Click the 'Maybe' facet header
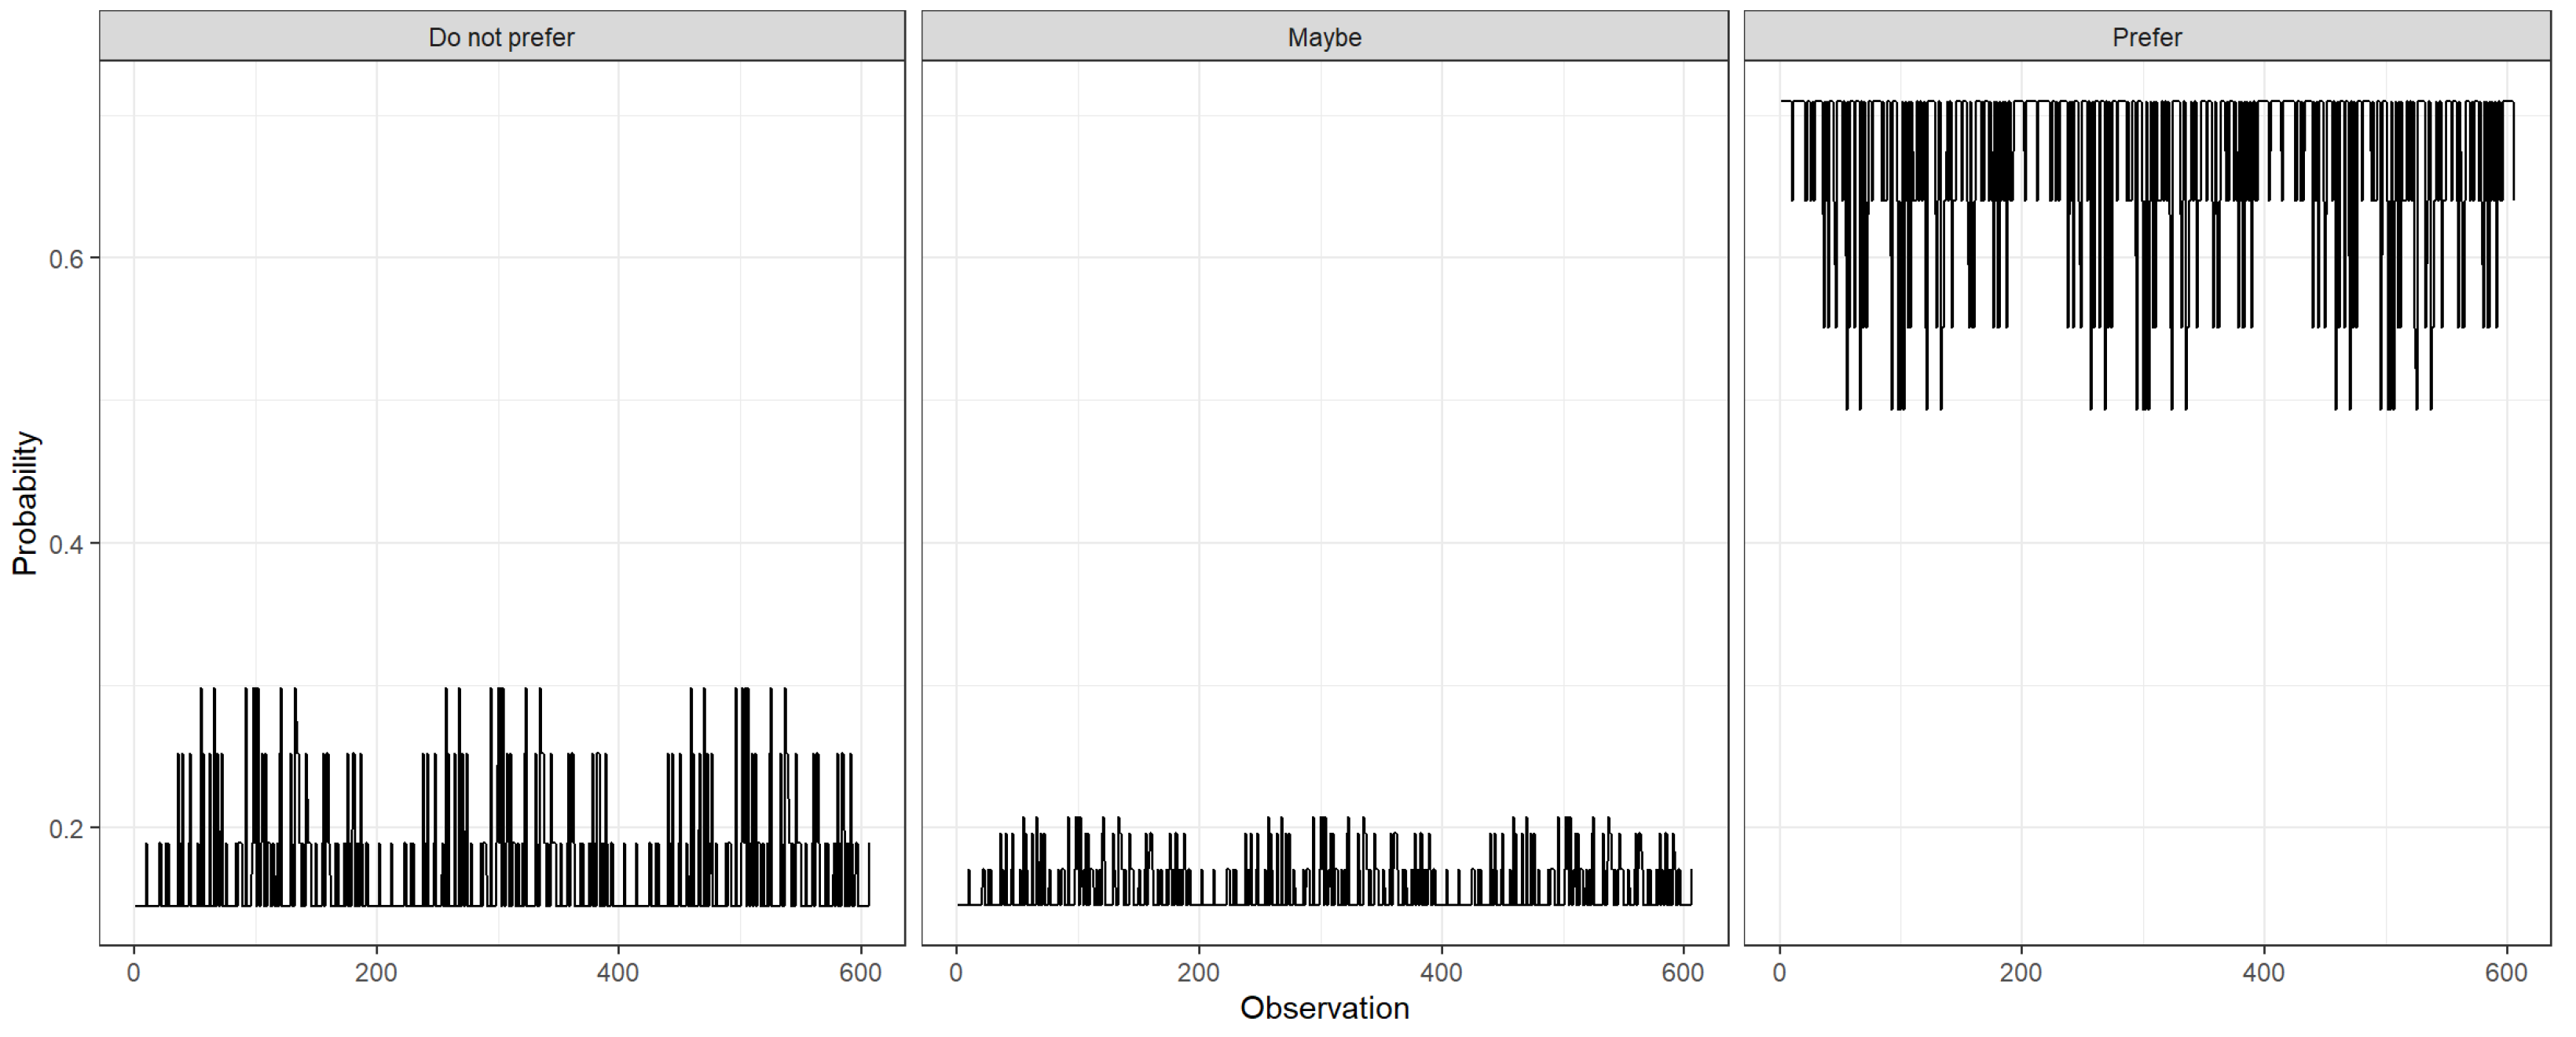2576x1037 pixels. (1324, 37)
